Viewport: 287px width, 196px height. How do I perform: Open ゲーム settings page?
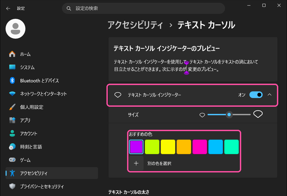[x=52, y=160]
